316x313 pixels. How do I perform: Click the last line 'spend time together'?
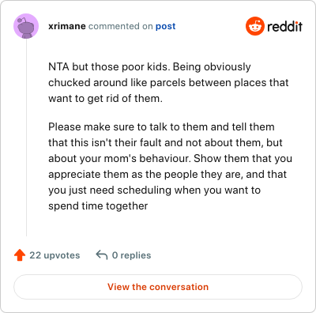point(98,206)
